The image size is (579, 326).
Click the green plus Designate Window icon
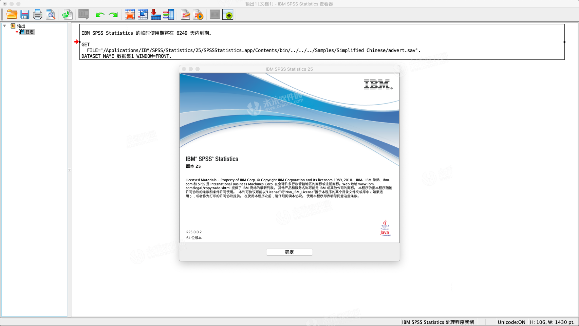[228, 15]
